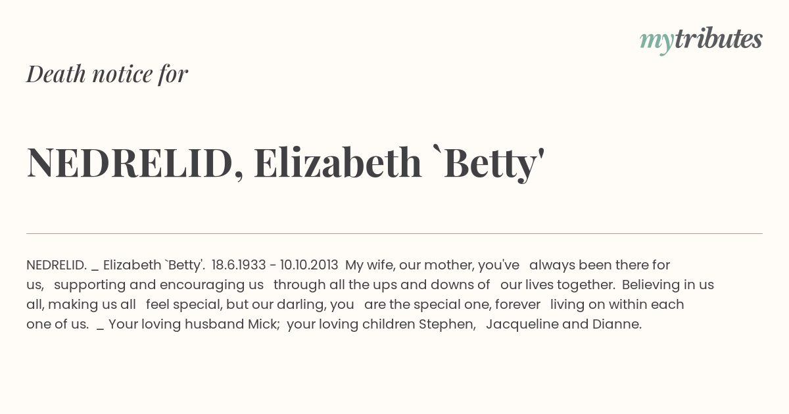Click the green 'my' part of logo

click(x=656, y=42)
